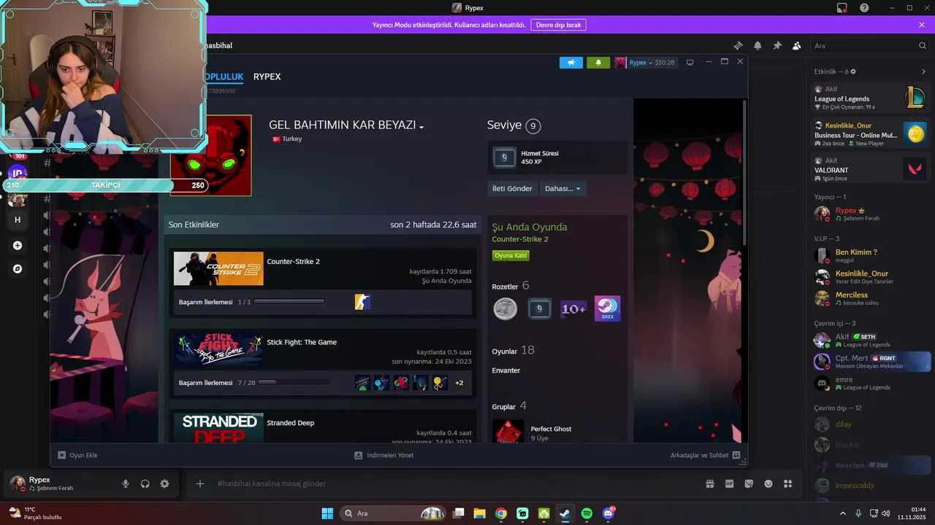This screenshot has width=935, height=525.
Task: Open Discord inbox icon in title bar
Action: click(841, 8)
